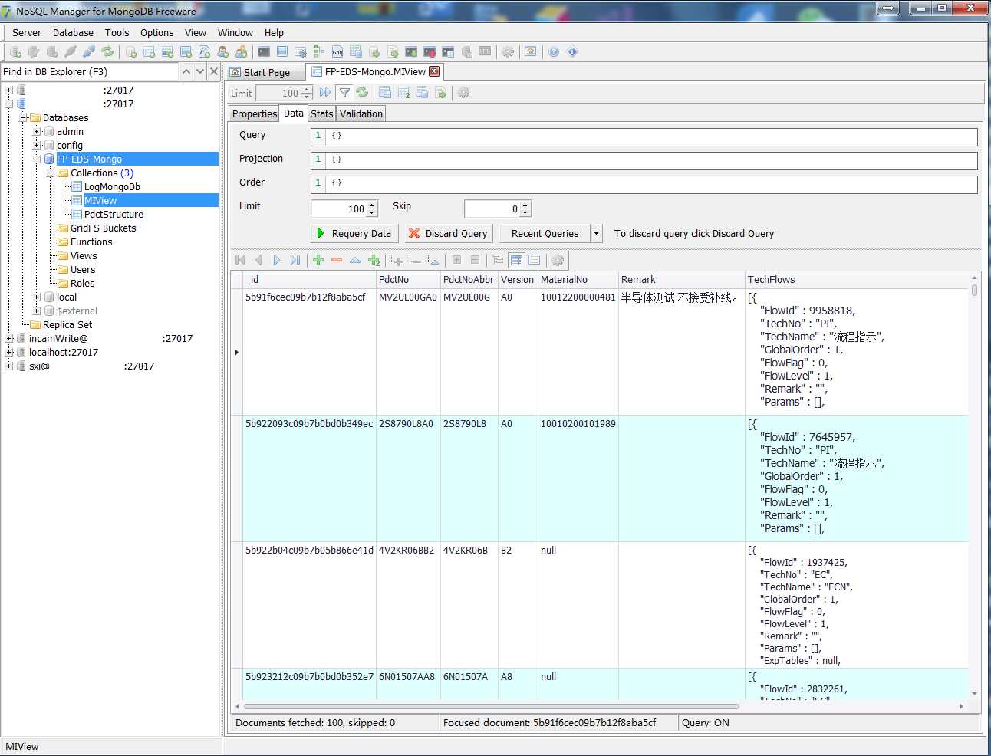Open the Database menu
This screenshot has height=756, width=991.
[x=73, y=32]
